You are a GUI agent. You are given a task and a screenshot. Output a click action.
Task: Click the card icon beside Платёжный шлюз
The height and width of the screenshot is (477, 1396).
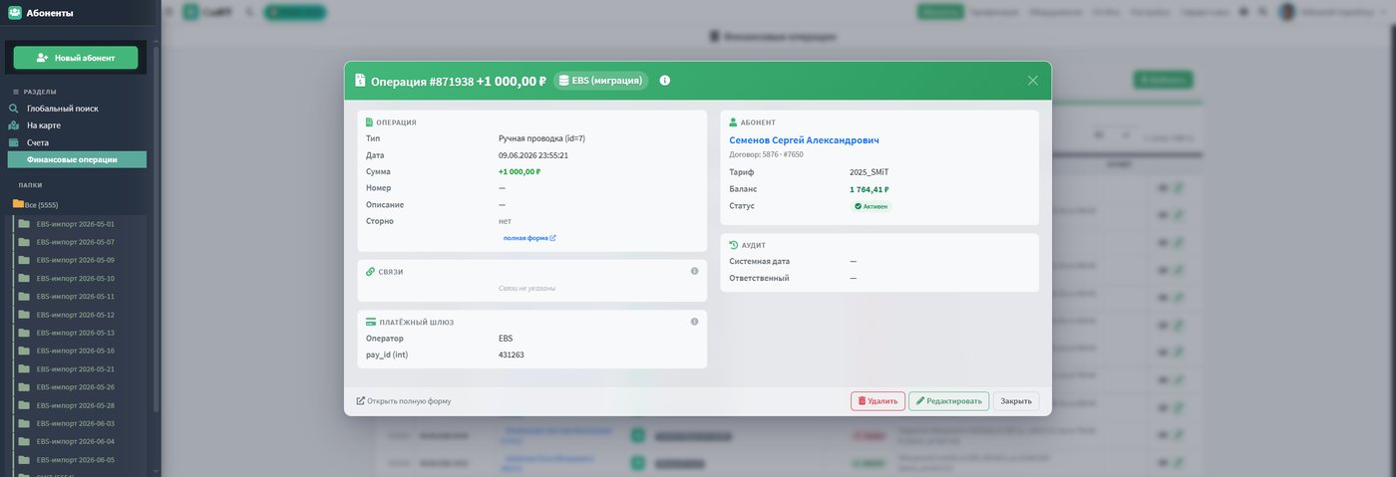(371, 322)
